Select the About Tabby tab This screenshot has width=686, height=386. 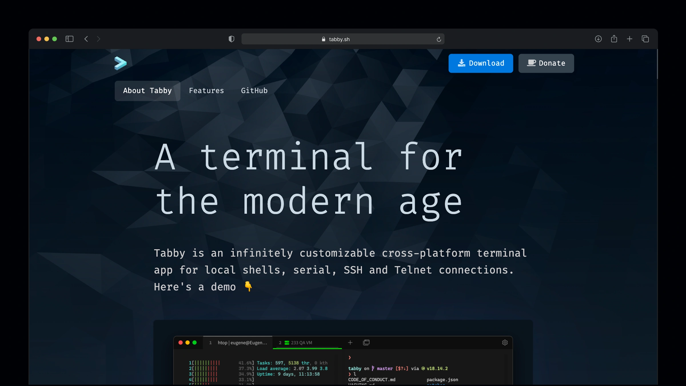tap(147, 91)
